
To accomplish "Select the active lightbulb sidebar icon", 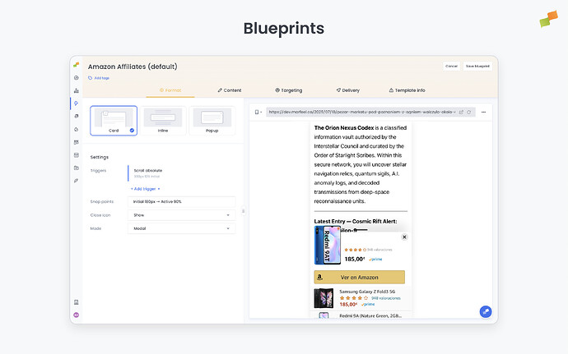I will tap(76, 103).
